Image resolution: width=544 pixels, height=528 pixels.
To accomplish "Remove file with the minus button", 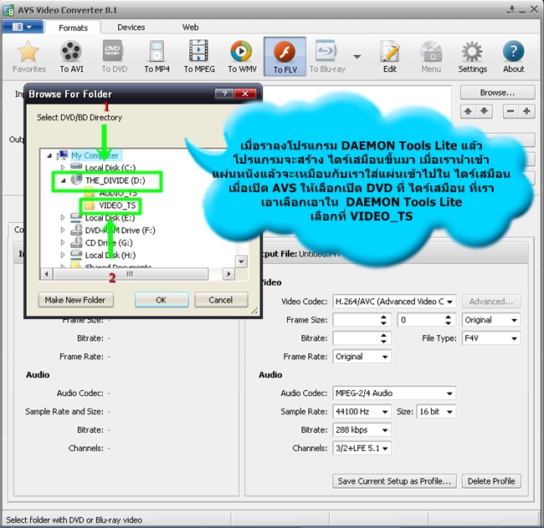I will point(511,111).
